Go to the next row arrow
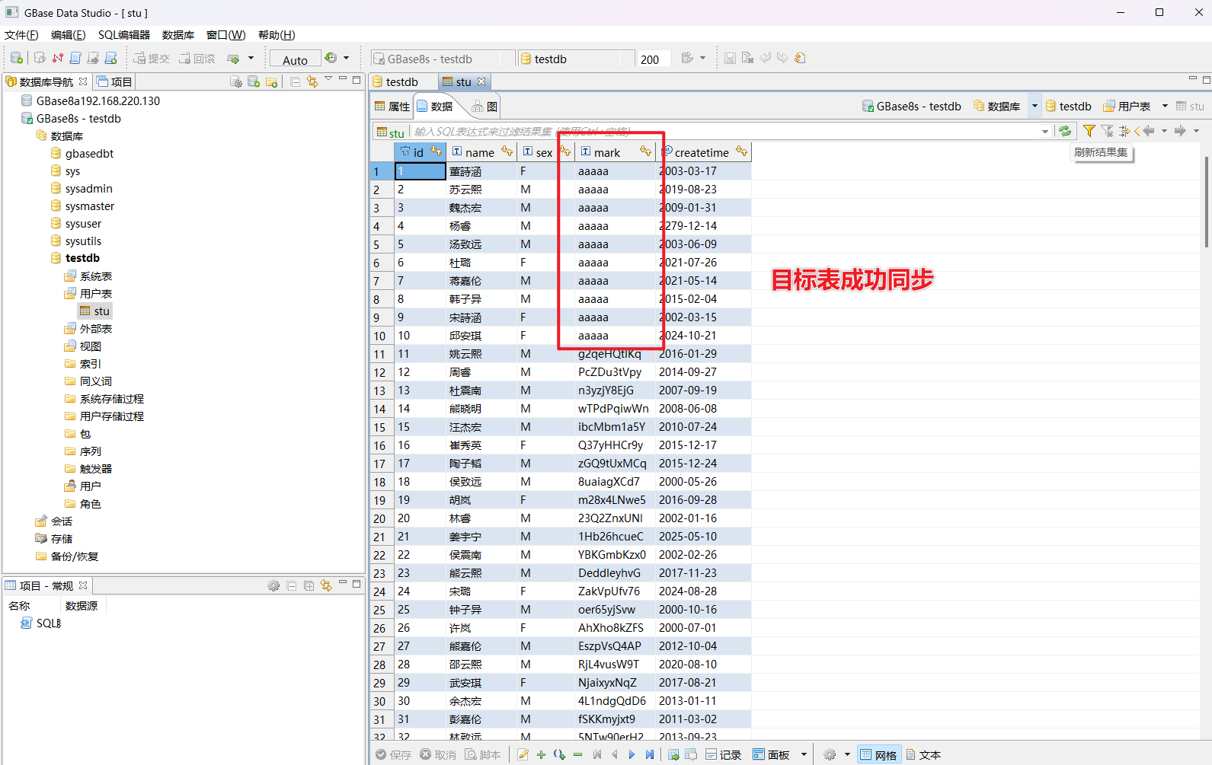 coord(632,754)
